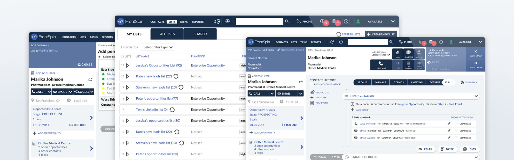This screenshot has width=514, height=160.
Task: Check Complete for Call (Account) task
Action: click(x=456, y=123)
